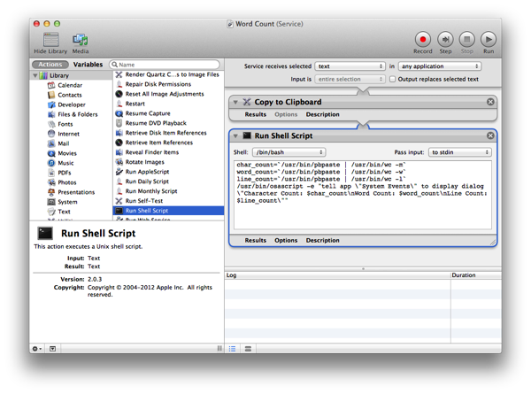Screen dimensions: 531x394
Task: Open Options under Run Shell Script
Action: coord(286,240)
